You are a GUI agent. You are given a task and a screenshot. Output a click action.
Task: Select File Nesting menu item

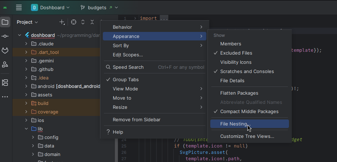pos(235,124)
